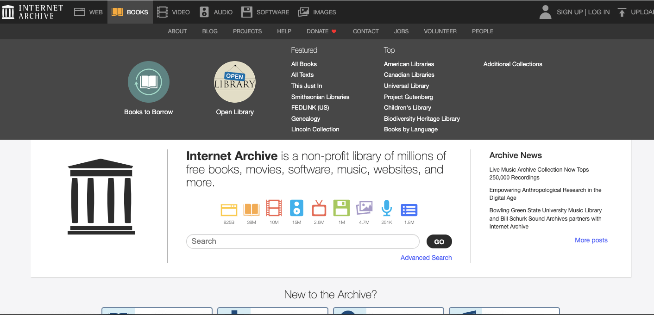Open the Children's Library collection
This screenshot has width=654, height=315.
coord(408,108)
